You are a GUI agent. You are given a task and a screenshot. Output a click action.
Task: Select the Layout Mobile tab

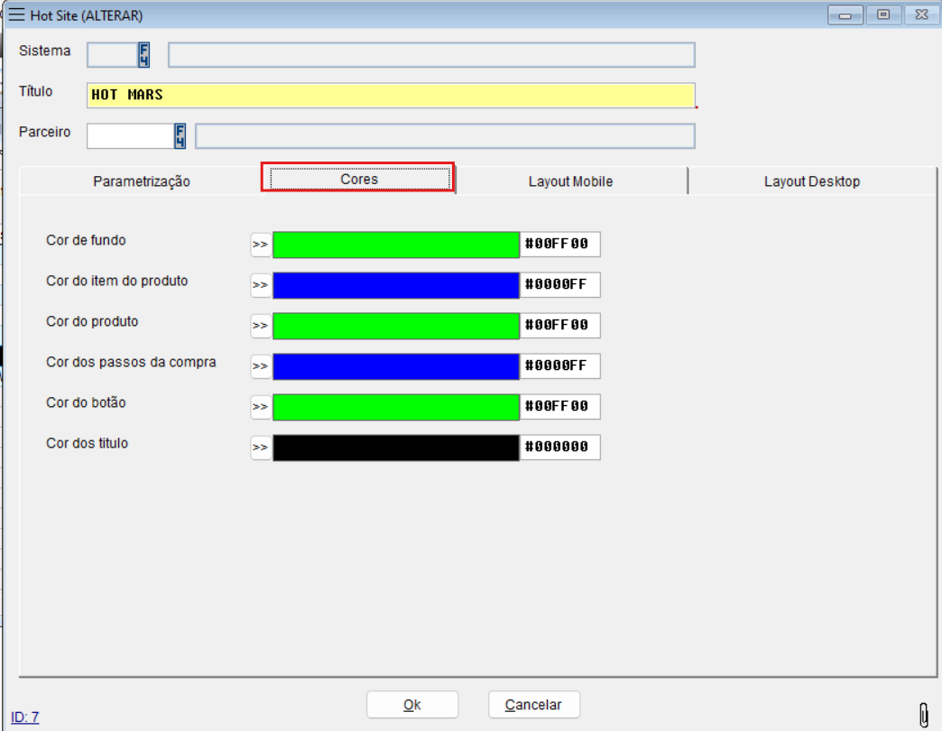coord(570,181)
